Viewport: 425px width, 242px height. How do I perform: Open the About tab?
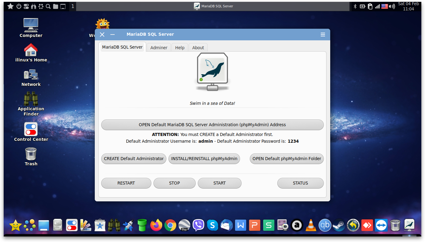(x=198, y=48)
